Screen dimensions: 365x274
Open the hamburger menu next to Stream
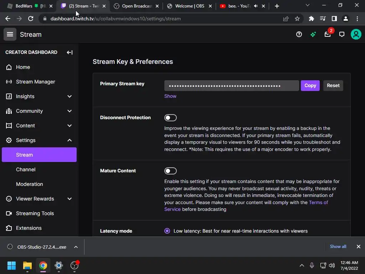10,35
